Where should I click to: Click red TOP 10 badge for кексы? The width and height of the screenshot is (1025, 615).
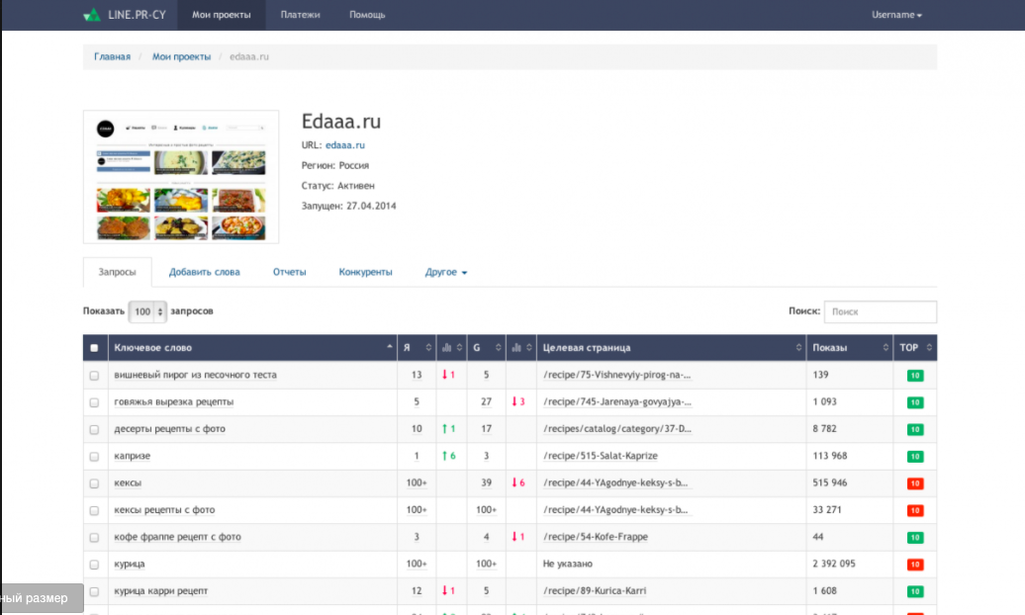click(x=915, y=483)
